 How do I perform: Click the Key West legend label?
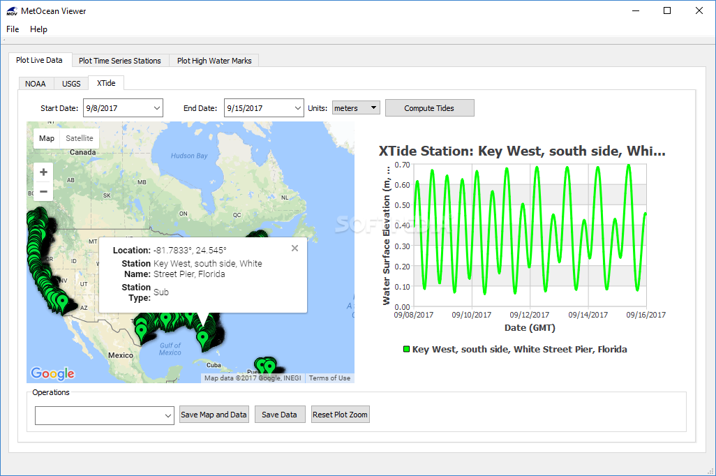coord(520,350)
